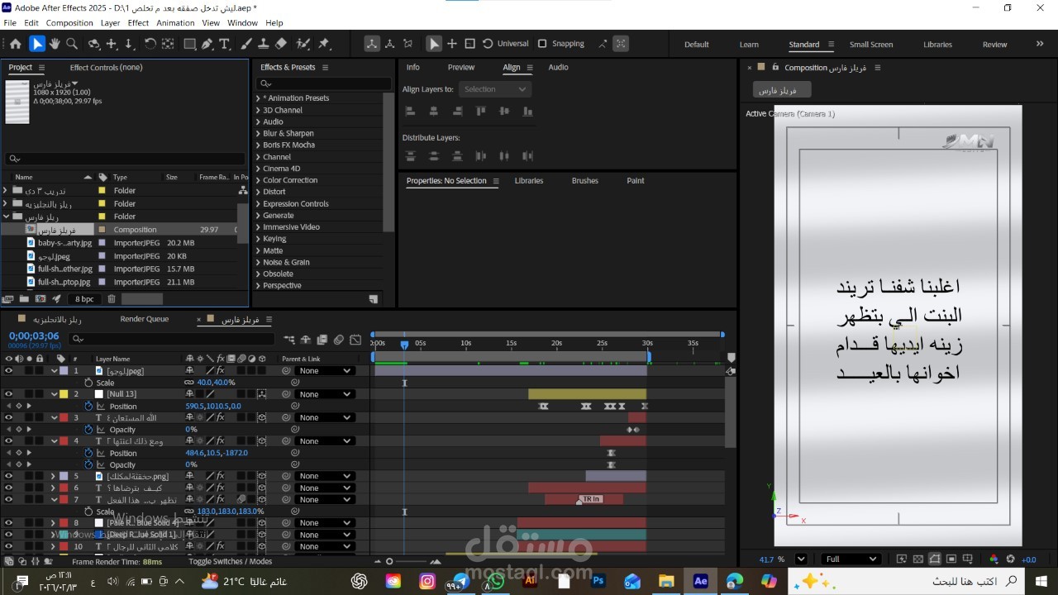Choose the Eraser tool

coord(281,44)
